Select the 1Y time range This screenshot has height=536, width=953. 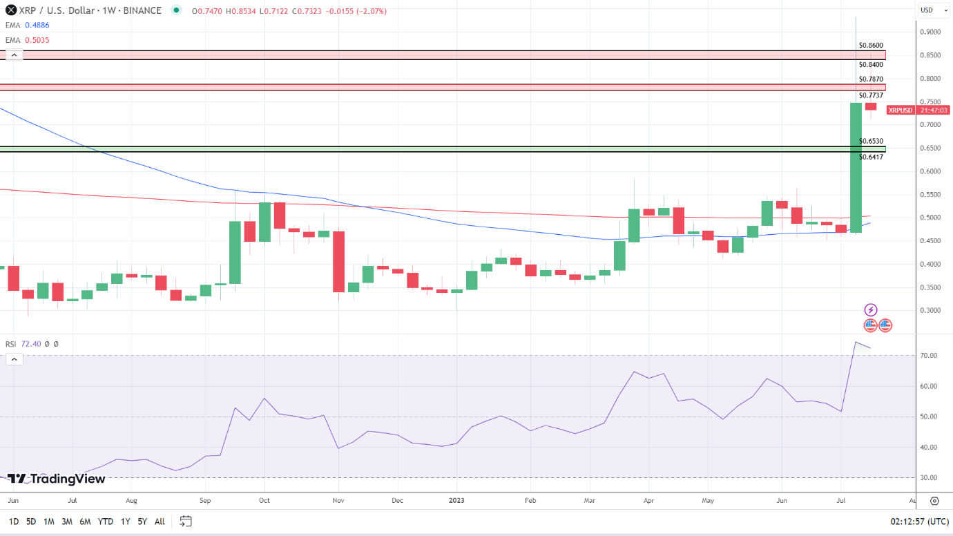(125, 521)
